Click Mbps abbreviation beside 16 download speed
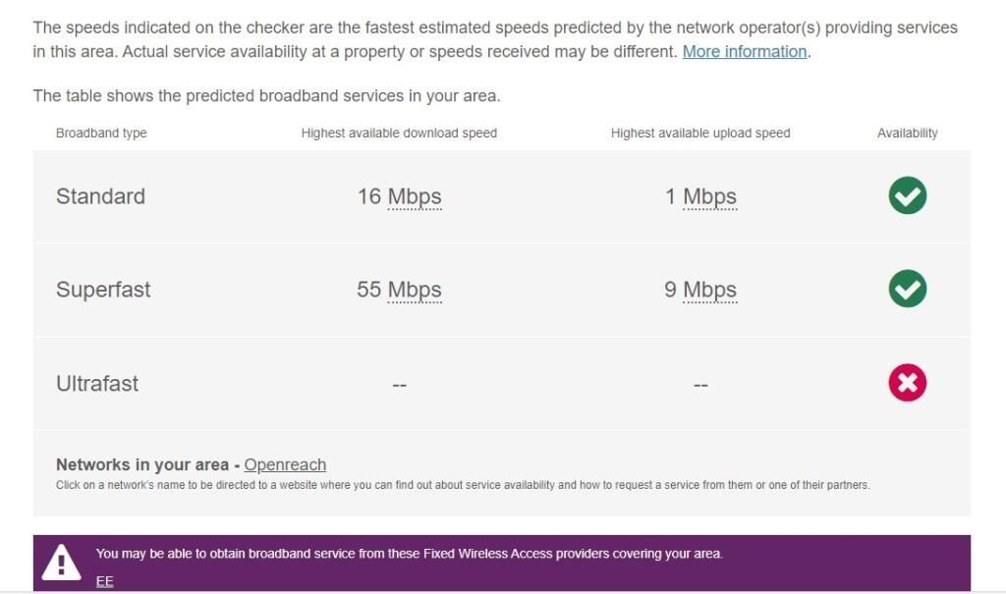The height and width of the screenshot is (594, 1006). point(415,196)
